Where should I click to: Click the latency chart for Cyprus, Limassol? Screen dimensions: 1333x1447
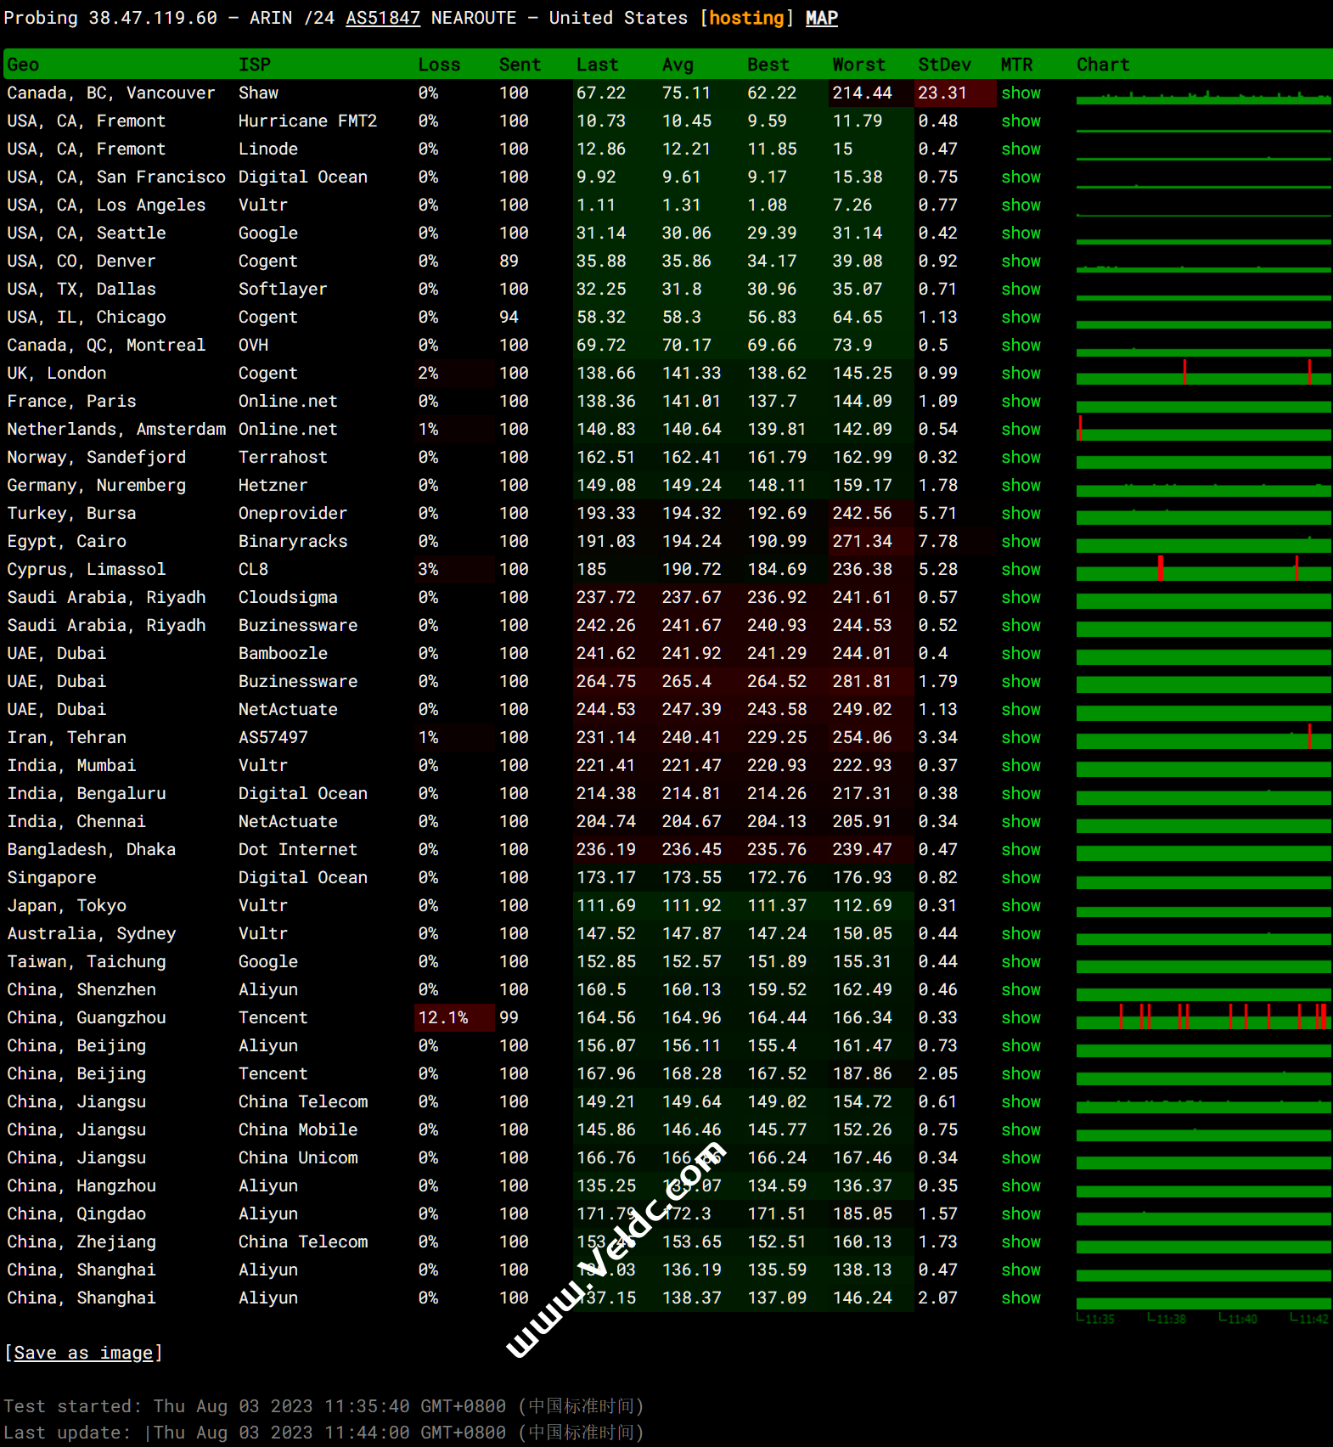coord(1203,569)
